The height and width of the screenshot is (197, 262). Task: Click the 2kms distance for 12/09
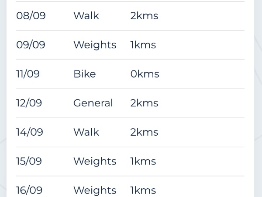144,103
